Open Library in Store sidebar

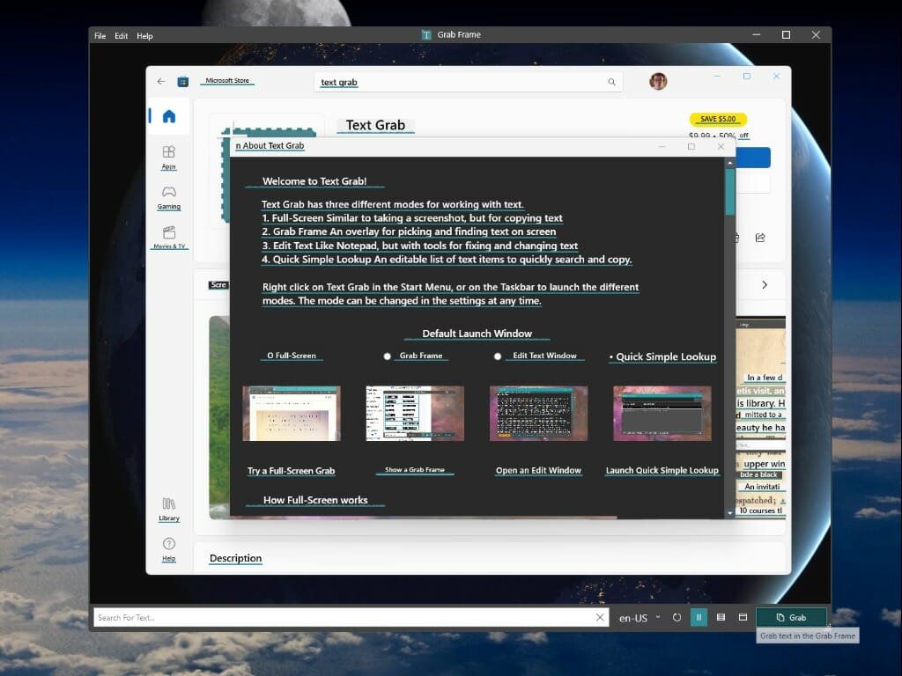pos(168,510)
